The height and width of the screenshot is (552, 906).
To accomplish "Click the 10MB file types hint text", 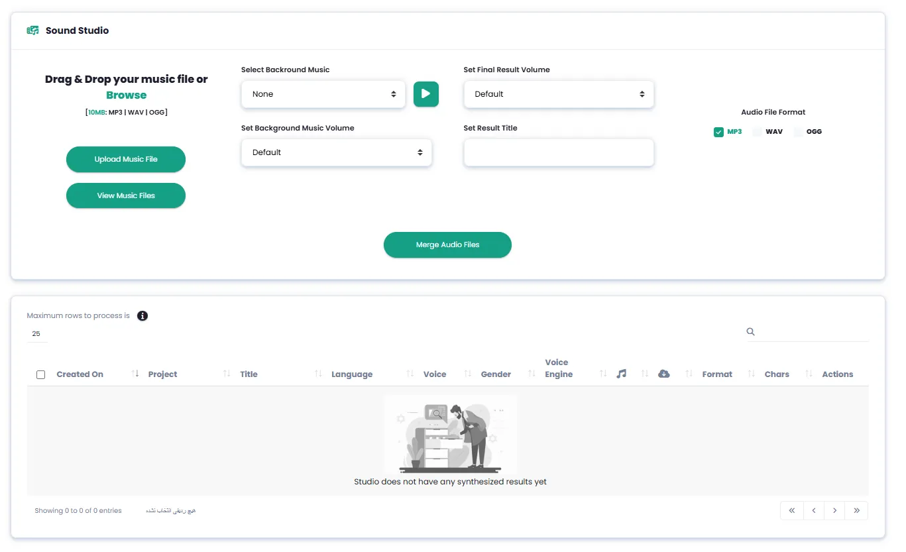I will click(x=126, y=113).
